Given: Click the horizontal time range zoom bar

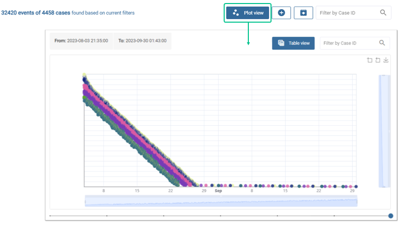Looking at the screenshot, I should 221,202.
